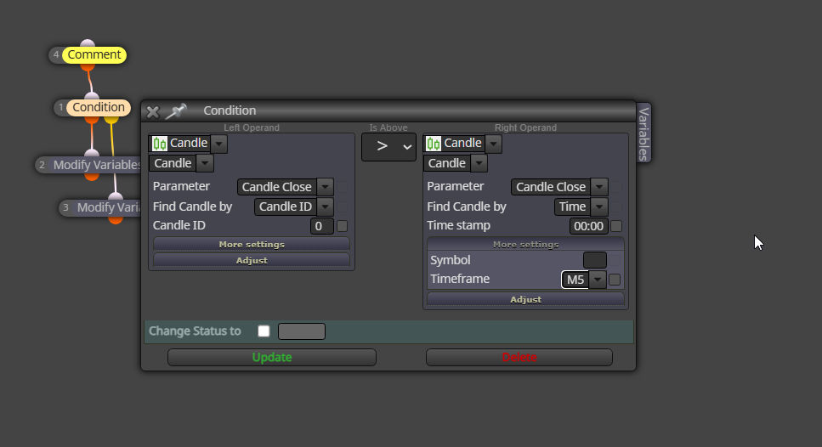The image size is (822, 447).
Task: Click the yellow output connector under Condition node
Action: click(111, 120)
